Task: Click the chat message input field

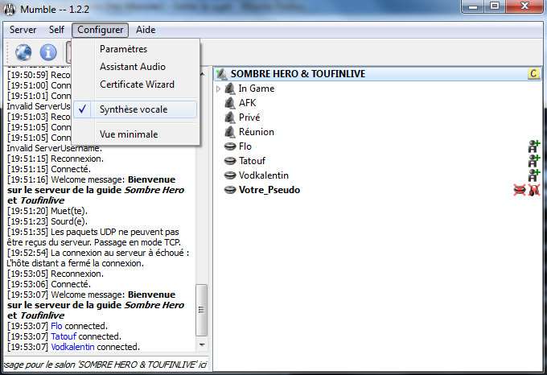Action: pos(106,365)
